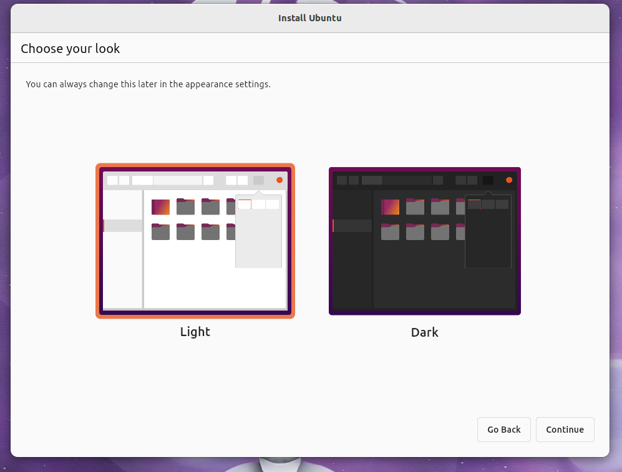Viewport: 622px width, 472px height.
Task: Click the raised menu button in Light preview header
Action: click(x=258, y=180)
